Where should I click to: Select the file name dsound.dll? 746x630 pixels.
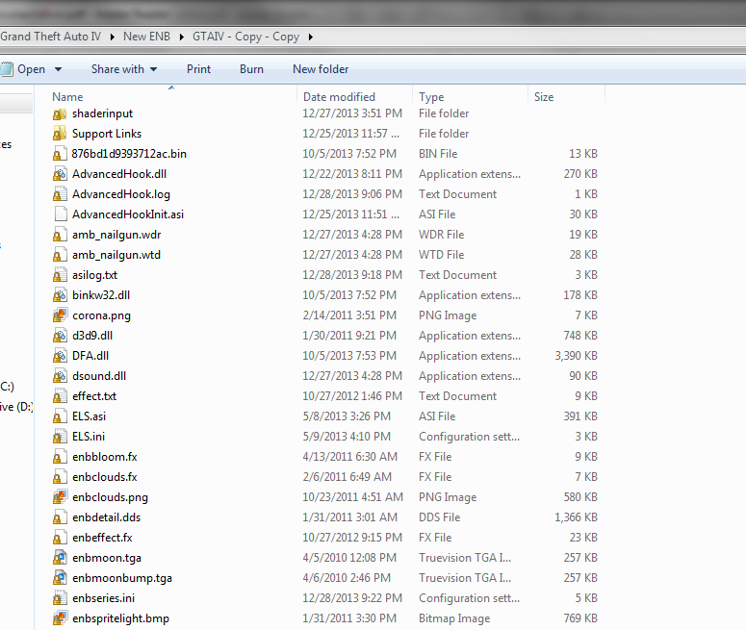[x=99, y=376]
